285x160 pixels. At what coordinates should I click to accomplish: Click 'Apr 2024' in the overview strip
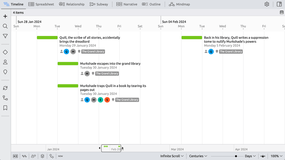click(x=241, y=149)
